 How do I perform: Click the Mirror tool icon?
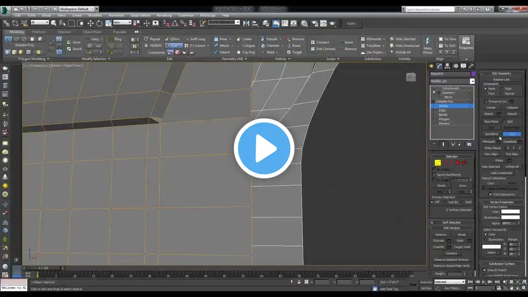pyautogui.click(x=246, y=23)
